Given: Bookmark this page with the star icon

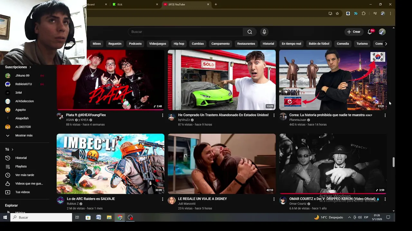Looking at the screenshot, I should [337, 13].
